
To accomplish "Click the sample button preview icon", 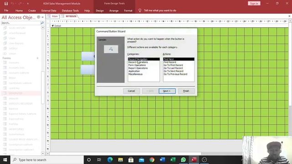I will pyautogui.click(x=111, y=49).
